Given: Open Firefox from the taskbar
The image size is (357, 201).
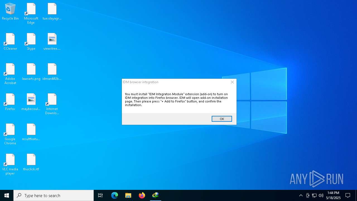Looking at the screenshot, I should pos(142,195).
